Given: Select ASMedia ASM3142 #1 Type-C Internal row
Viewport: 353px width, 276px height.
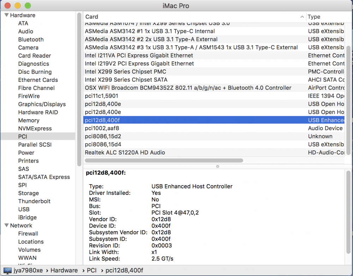Looking at the screenshot, I should pos(214,31).
